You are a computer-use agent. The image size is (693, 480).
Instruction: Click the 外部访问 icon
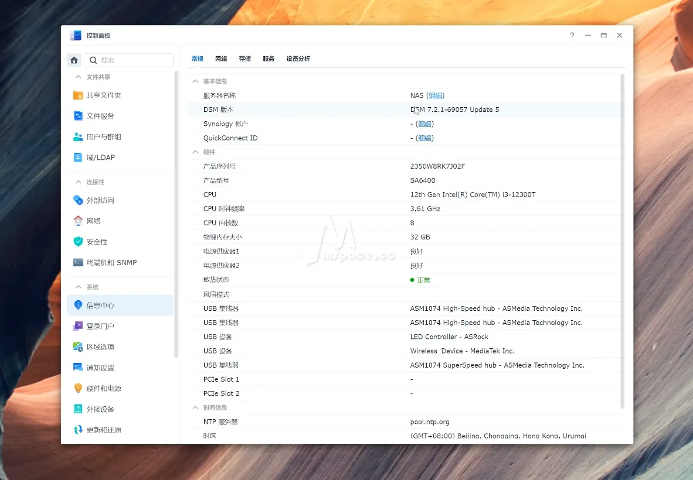[x=78, y=200]
